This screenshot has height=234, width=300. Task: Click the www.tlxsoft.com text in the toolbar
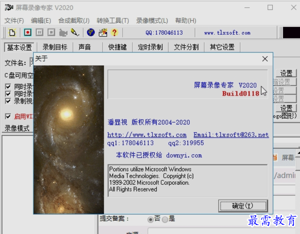tap(227, 33)
